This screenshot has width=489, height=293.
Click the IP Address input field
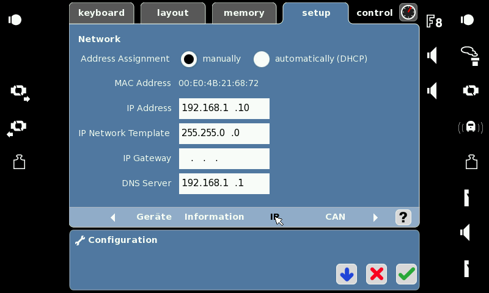click(x=224, y=109)
